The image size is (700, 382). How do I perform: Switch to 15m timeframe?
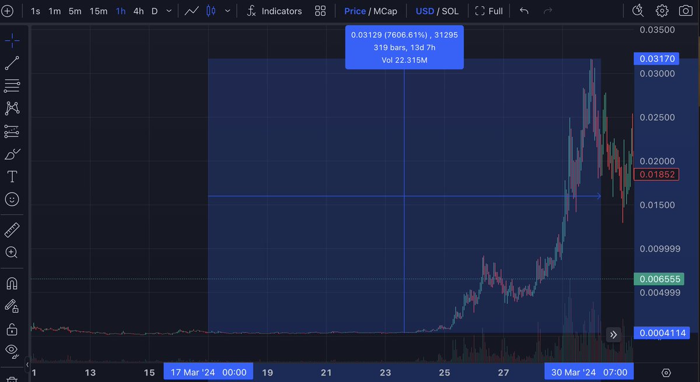pyautogui.click(x=98, y=11)
